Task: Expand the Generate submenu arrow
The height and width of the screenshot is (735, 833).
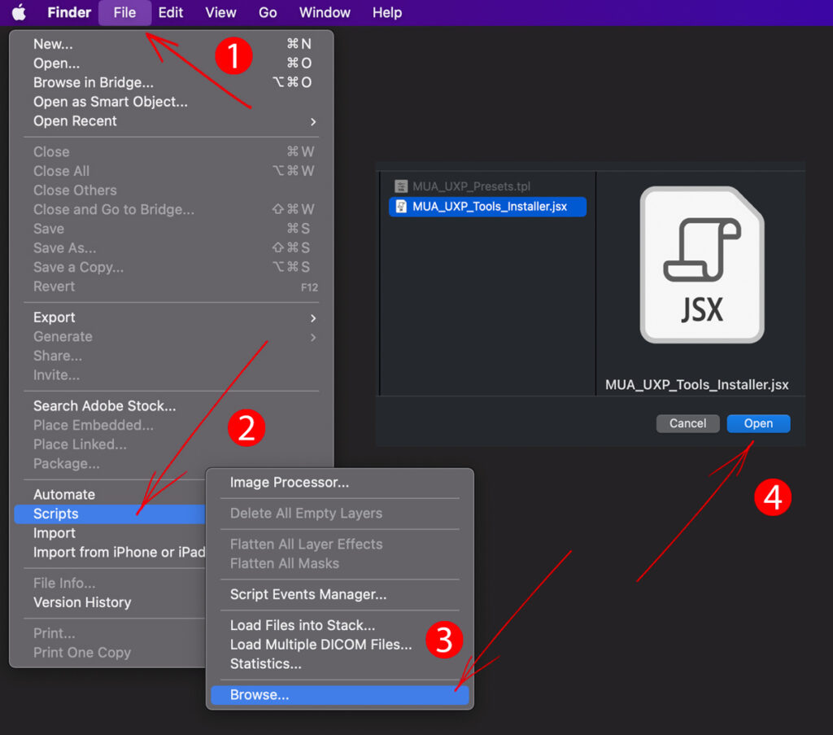Action: pos(313,337)
